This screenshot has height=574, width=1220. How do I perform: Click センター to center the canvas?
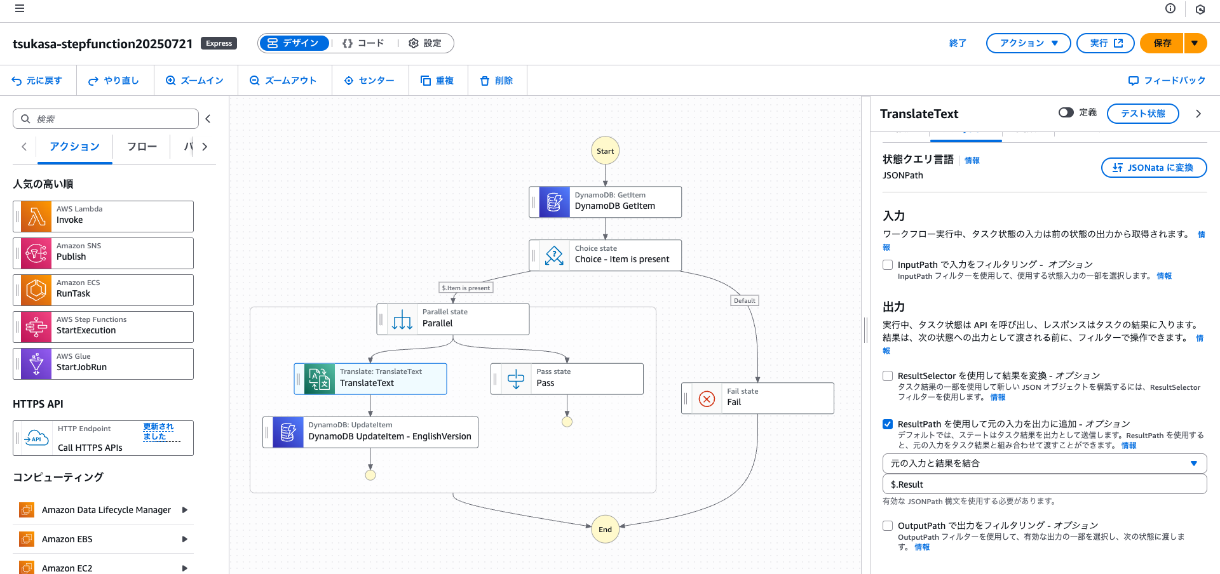coord(369,81)
